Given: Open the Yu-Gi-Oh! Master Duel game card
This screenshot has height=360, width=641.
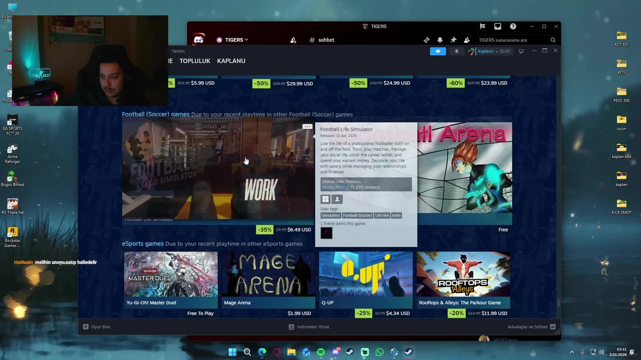Looking at the screenshot, I should pos(171,279).
